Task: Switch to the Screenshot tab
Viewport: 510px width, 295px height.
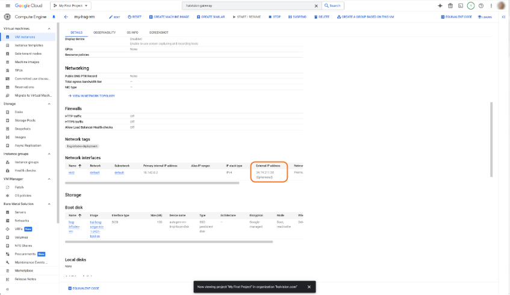Action: click(159, 32)
